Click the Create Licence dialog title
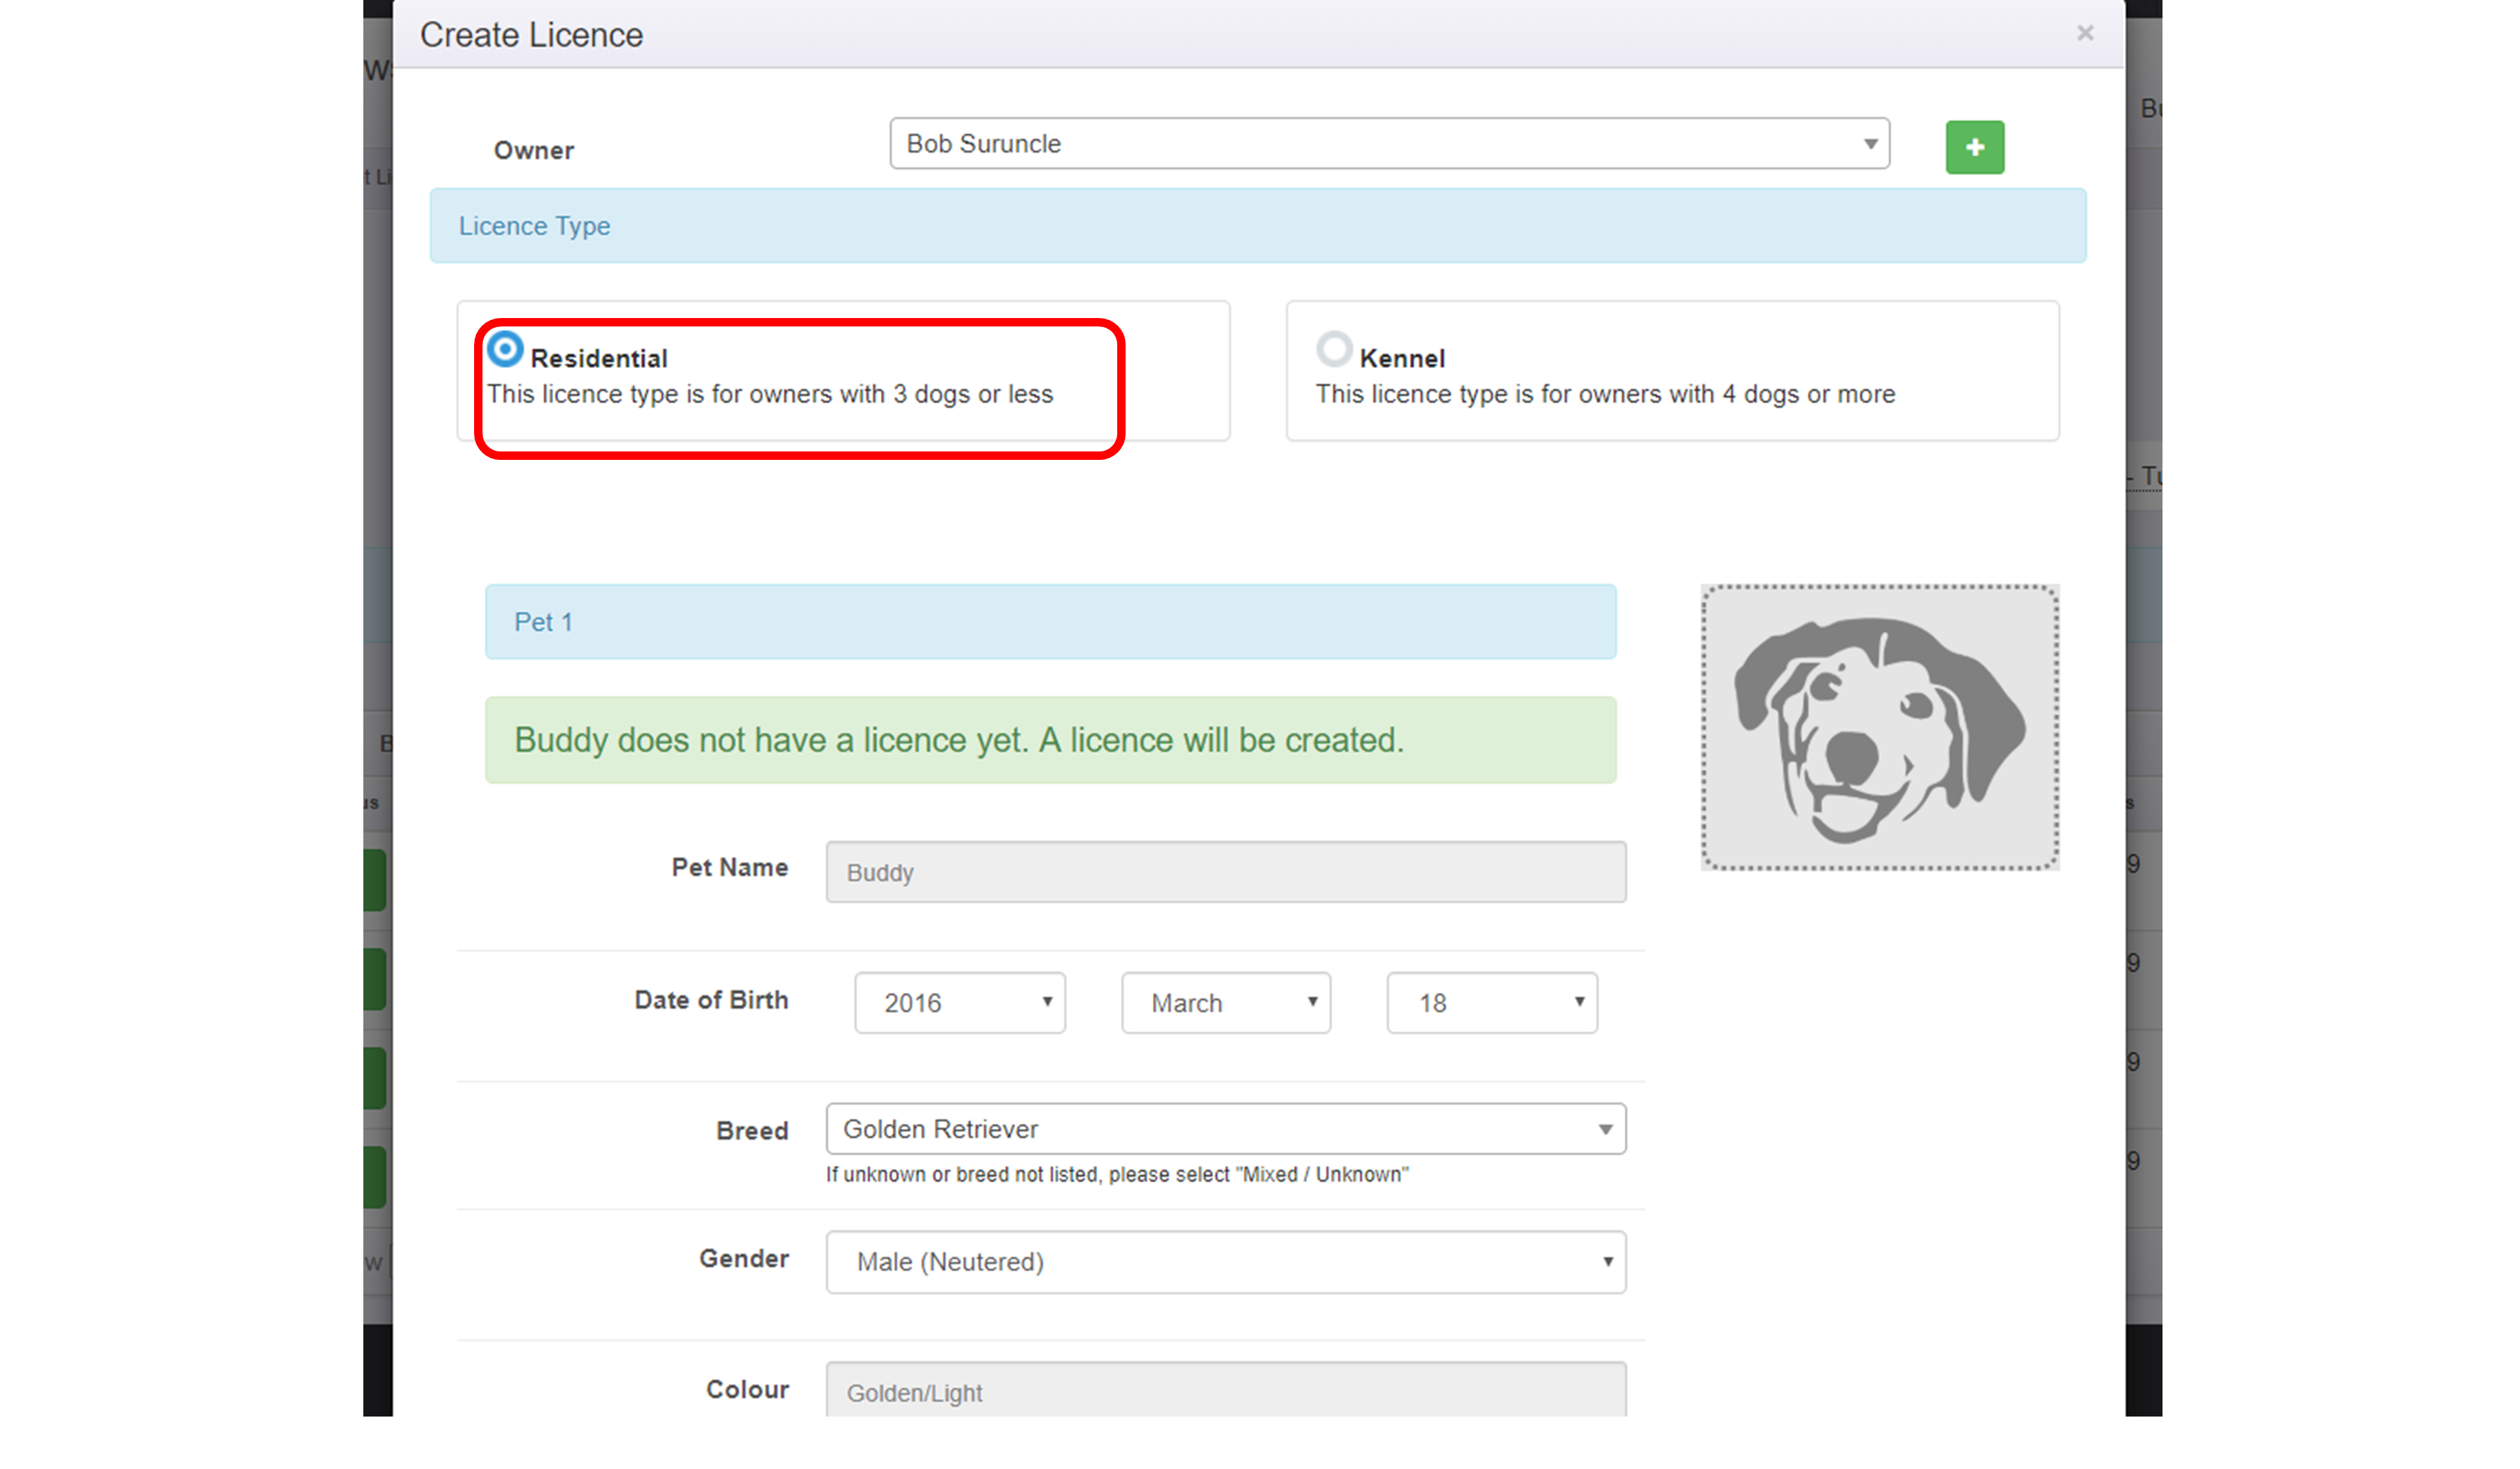2520x1469 pixels. pyautogui.click(x=531, y=35)
